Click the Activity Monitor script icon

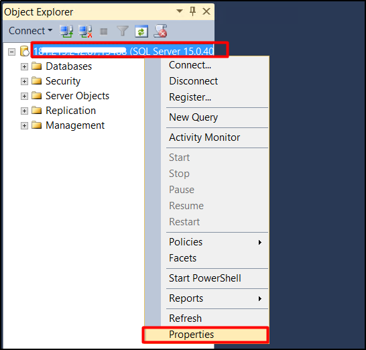160,31
